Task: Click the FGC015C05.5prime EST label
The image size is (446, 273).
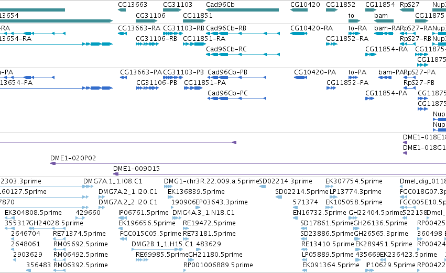Action: [x=150, y=234]
